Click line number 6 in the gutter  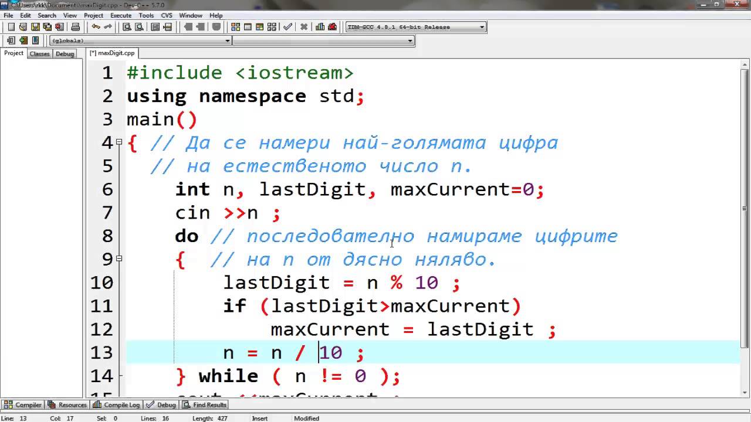[x=107, y=189]
